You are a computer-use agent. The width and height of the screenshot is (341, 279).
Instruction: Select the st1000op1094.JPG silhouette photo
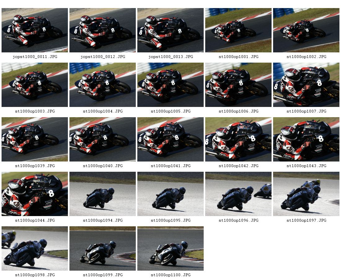102,194
